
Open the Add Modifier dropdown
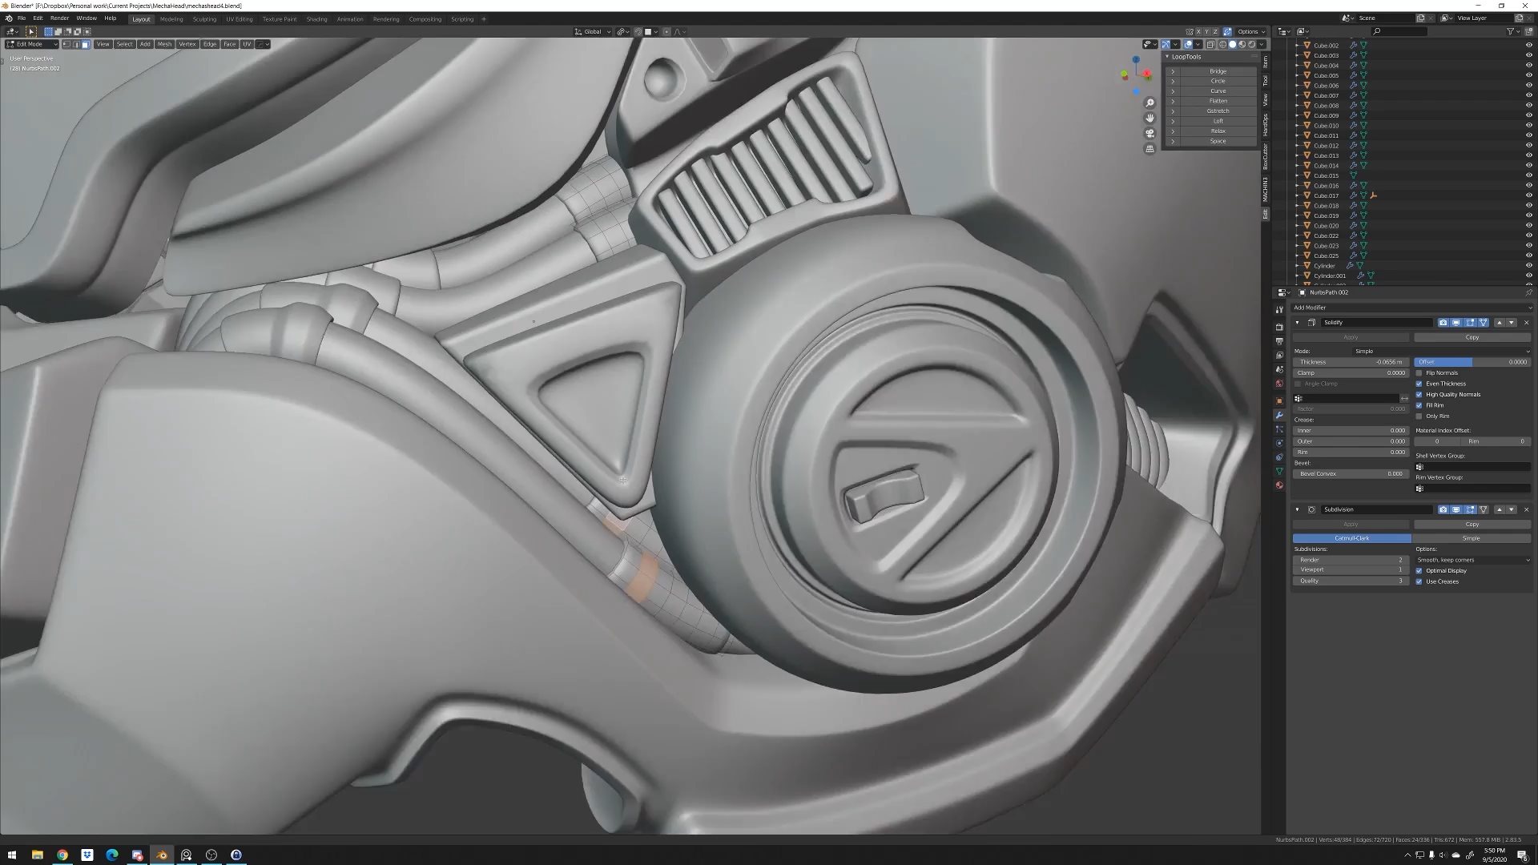pyautogui.click(x=1410, y=308)
